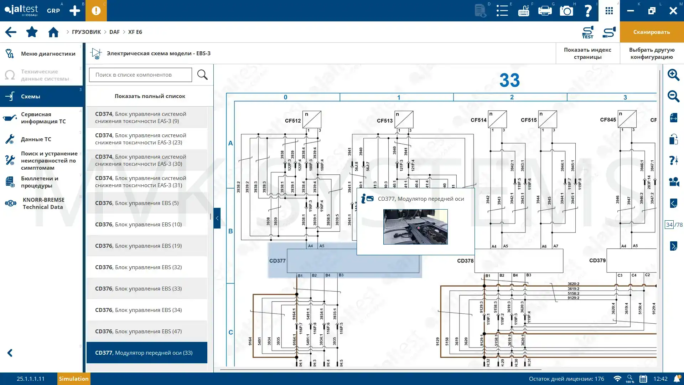Collapse the left sidebar with chevron
The width and height of the screenshot is (684, 385).
[x=10, y=353]
